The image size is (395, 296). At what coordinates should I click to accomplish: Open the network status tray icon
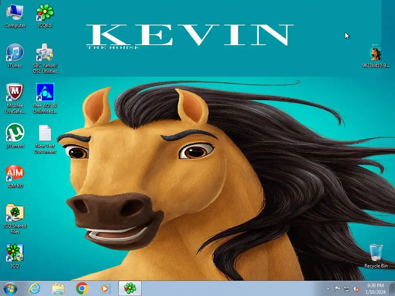[347, 289]
